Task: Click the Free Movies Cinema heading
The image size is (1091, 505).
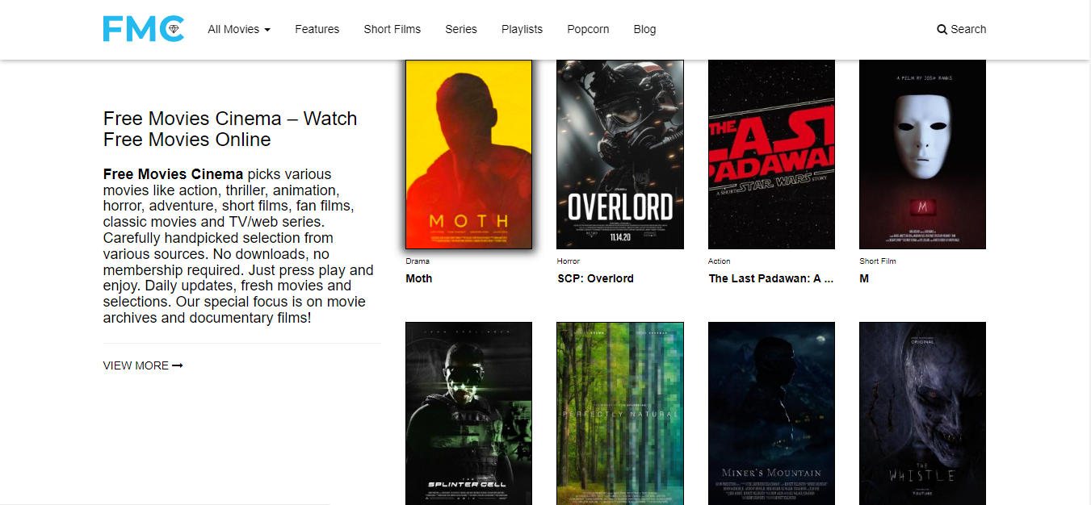Action: pyautogui.click(x=230, y=129)
